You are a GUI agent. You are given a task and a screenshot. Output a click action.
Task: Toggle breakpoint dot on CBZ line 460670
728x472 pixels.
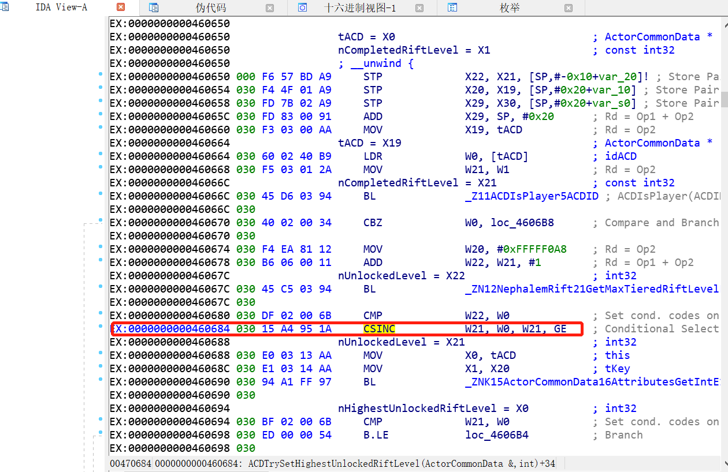click(x=101, y=220)
